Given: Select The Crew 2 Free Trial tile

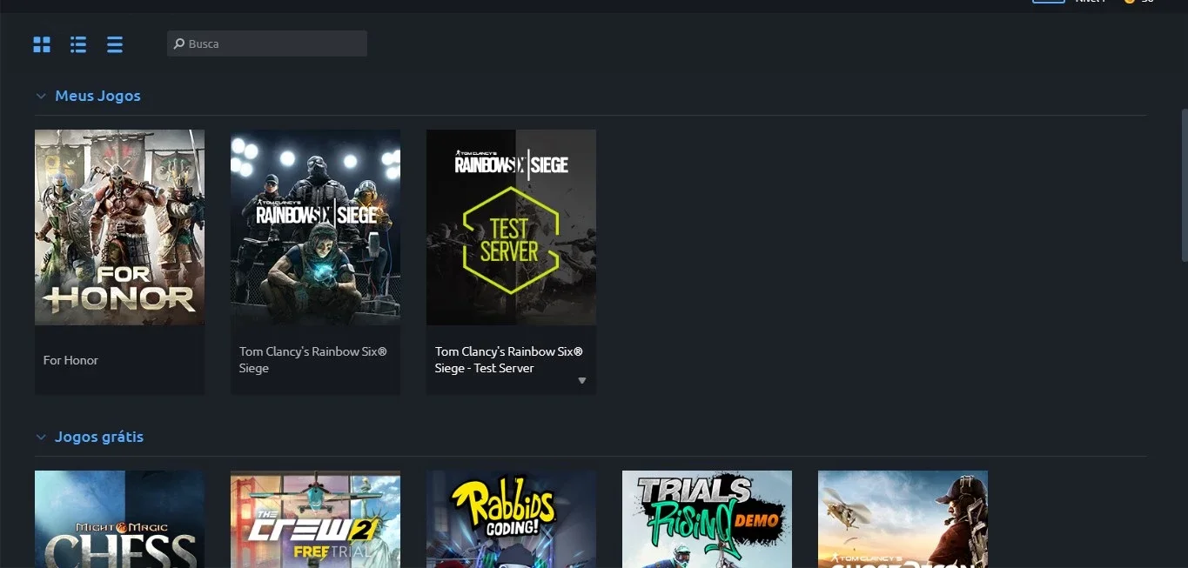Looking at the screenshot, I should point(315,519).
